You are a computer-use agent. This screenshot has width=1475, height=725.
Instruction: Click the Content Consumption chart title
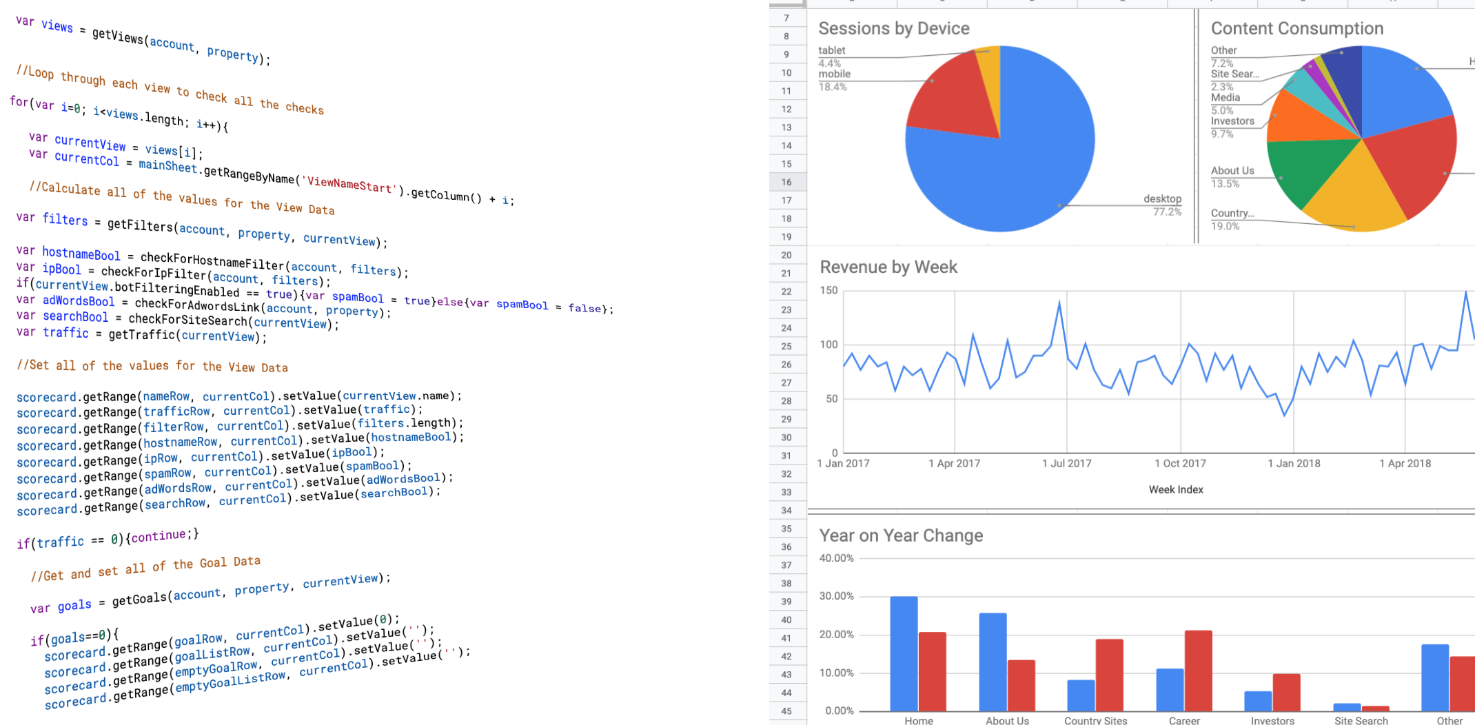point(1296,28)
